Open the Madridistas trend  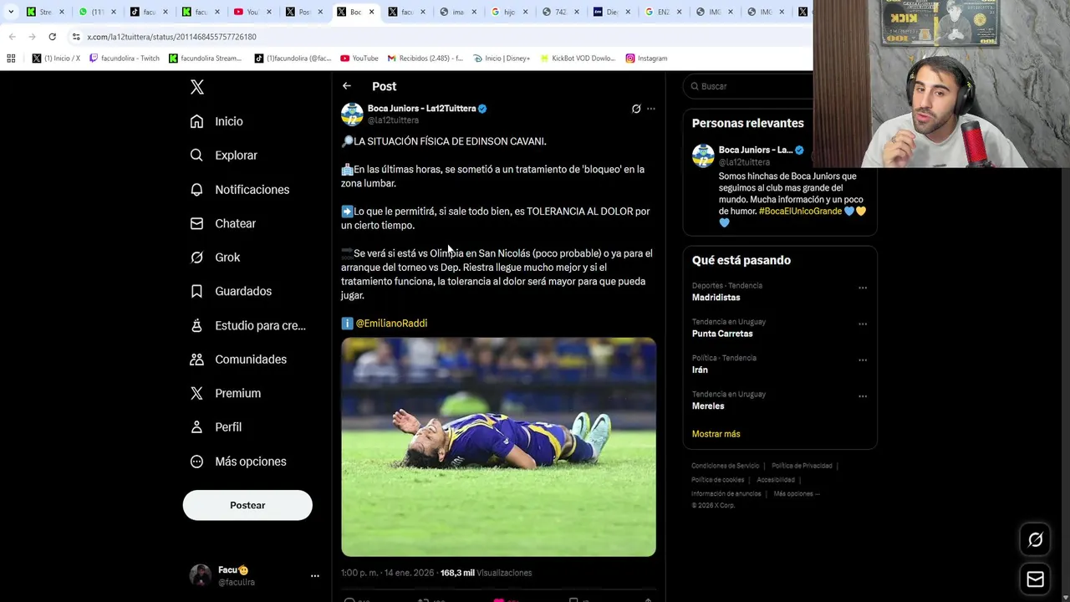pyautogui.click(x=716, y=298)
